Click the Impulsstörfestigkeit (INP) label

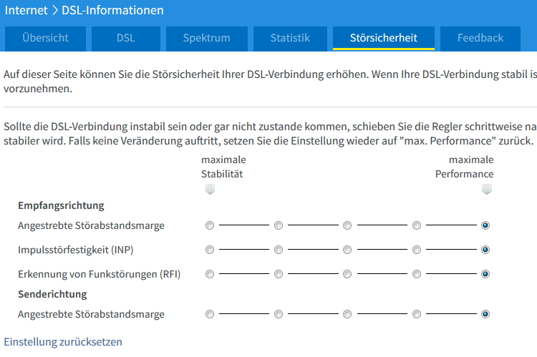tap(76, 250)
